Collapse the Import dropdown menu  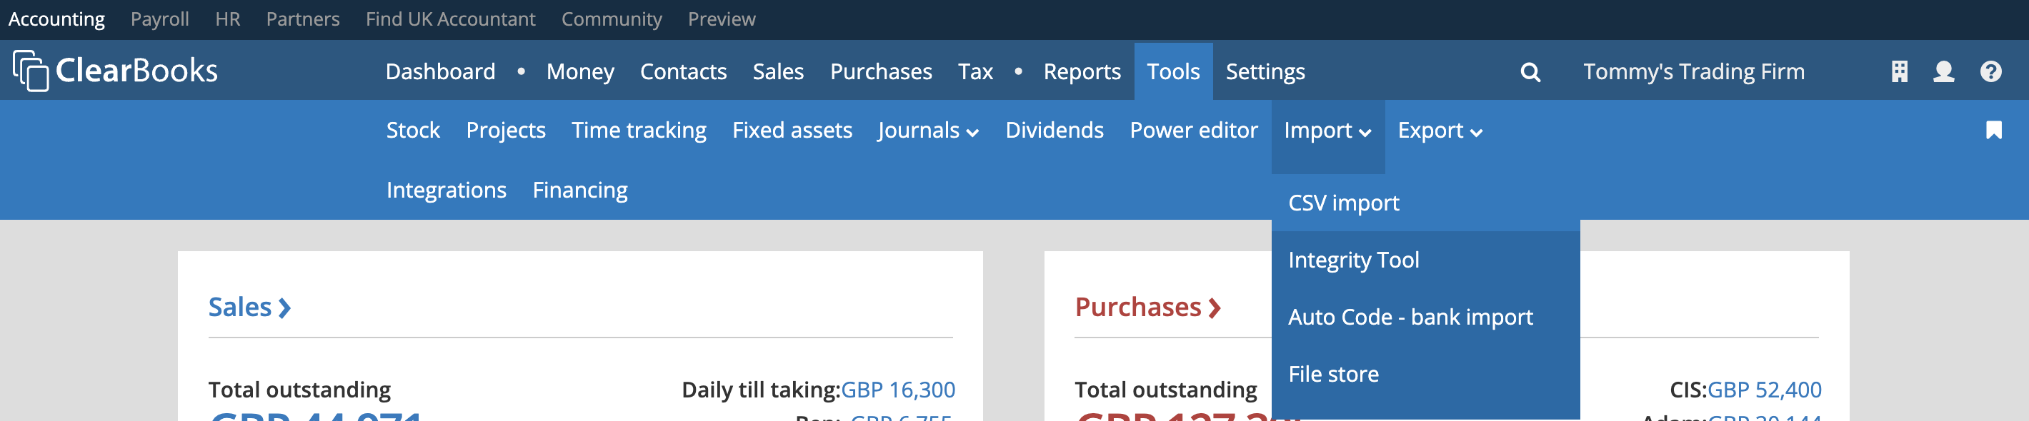pyautogui.click(x=1327, y=131)
